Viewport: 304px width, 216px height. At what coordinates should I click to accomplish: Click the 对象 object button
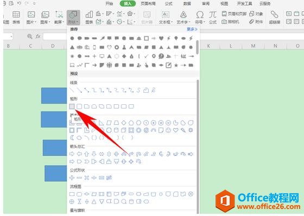click(256, 14)
